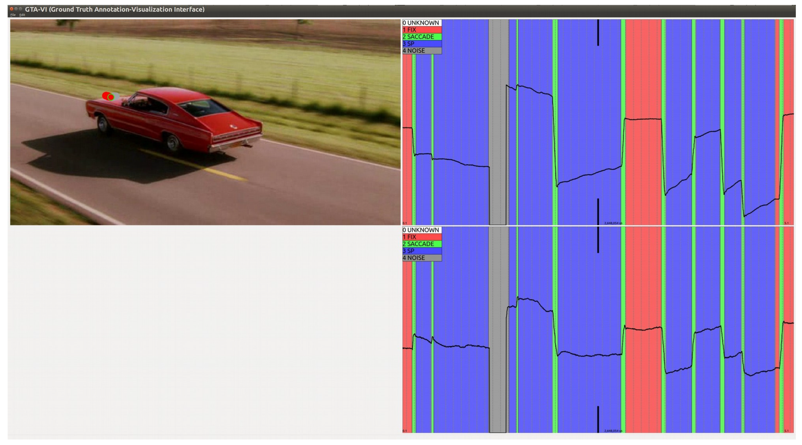Open the File menu
The height and width of the screenshot is (445, 802).
pyautogui.click(x=13, y=15)
